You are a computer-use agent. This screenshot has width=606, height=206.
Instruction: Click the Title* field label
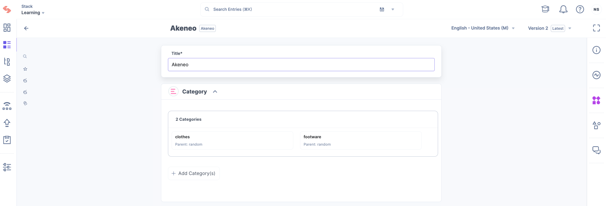[177, 54]
